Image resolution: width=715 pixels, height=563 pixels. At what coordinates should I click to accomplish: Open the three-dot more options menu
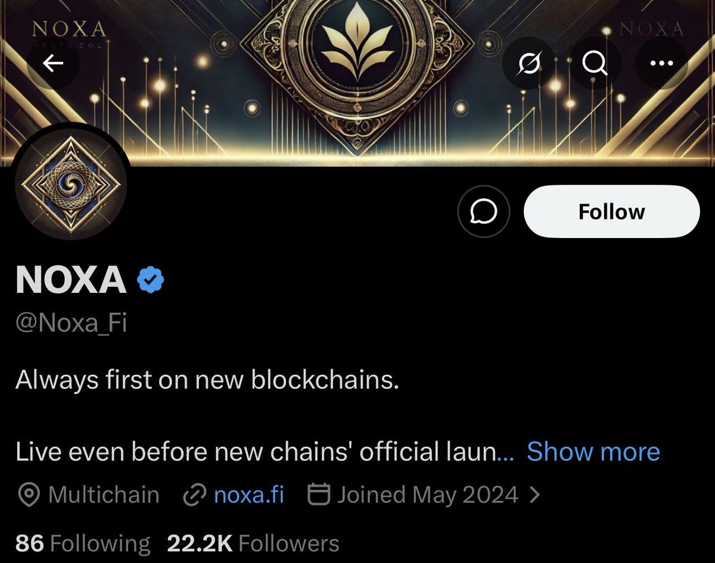tap(661, 62)
